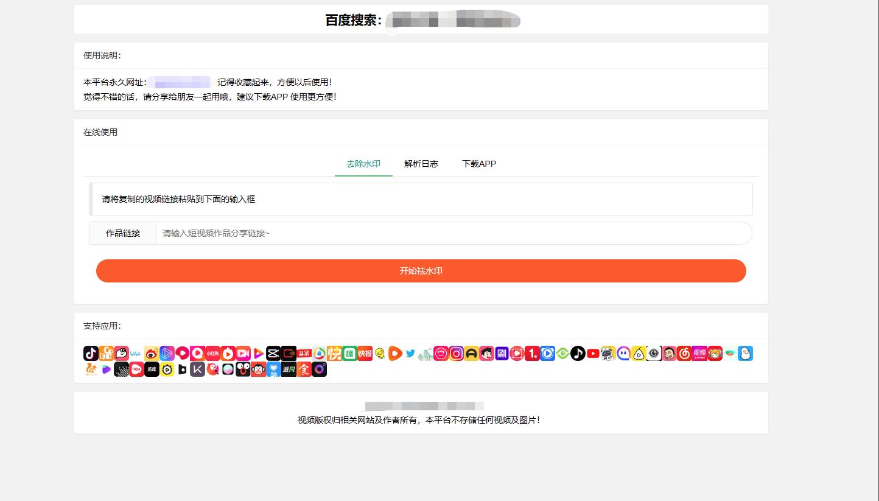Screen dimensions: 879x501
Task: Click the UC browser squirrel icon
Action: [x=91, y=369]
